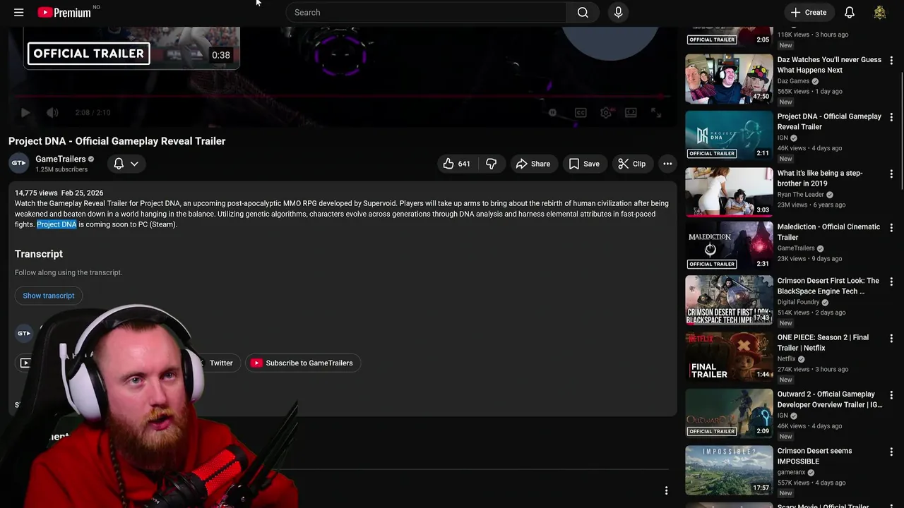Open options for Malediction trailer video

891,228
